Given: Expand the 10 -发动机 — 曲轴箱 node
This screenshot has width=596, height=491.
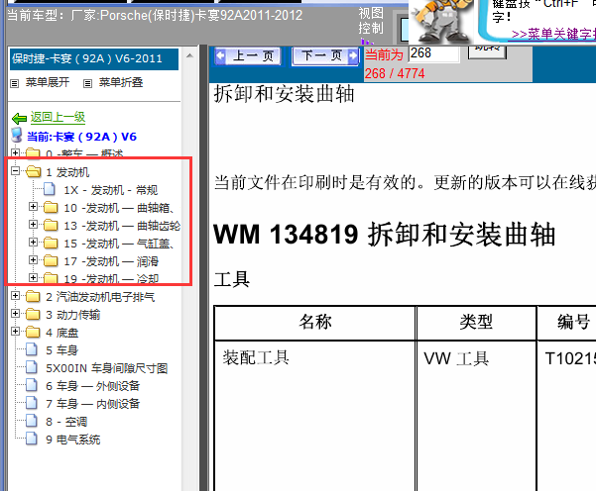Looking at the screenshot, I should tap(33, 207).
